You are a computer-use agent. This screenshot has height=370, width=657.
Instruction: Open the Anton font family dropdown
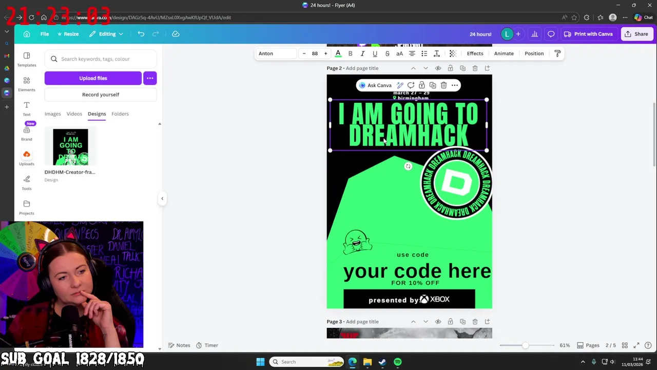pyautogui.click(x=276, y=53)
